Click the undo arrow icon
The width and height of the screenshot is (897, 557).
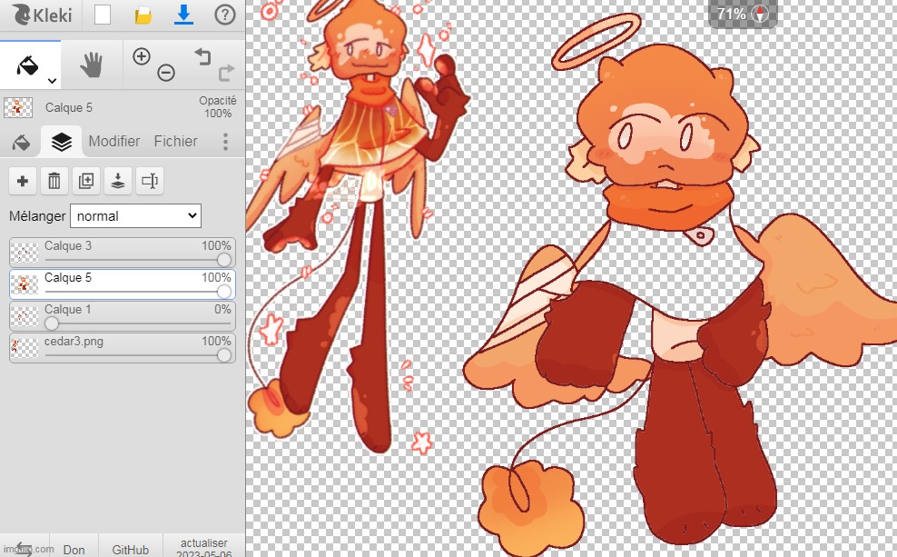pos(202,57)
